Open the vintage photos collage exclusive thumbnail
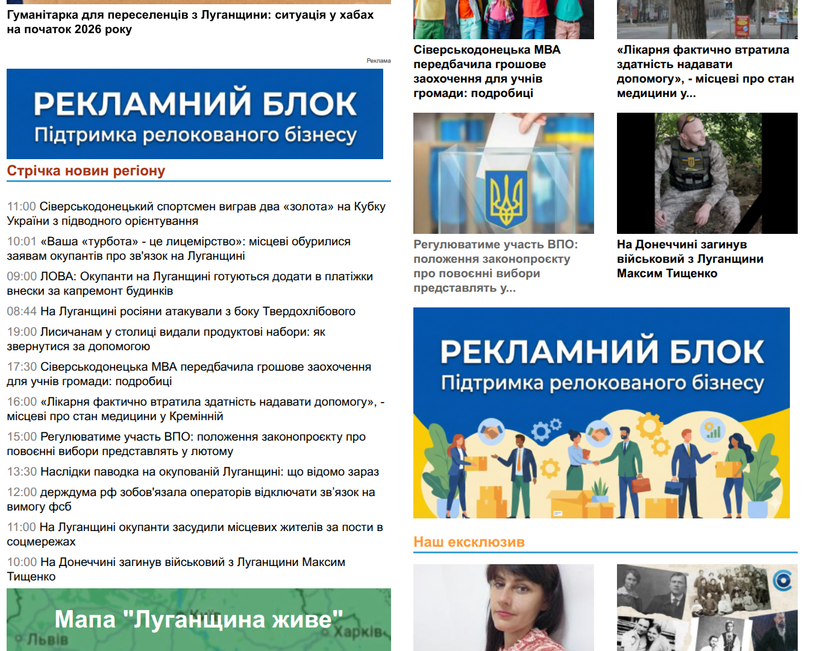Image resolution: width=814 pixels, height=651 pixels. 707,607
